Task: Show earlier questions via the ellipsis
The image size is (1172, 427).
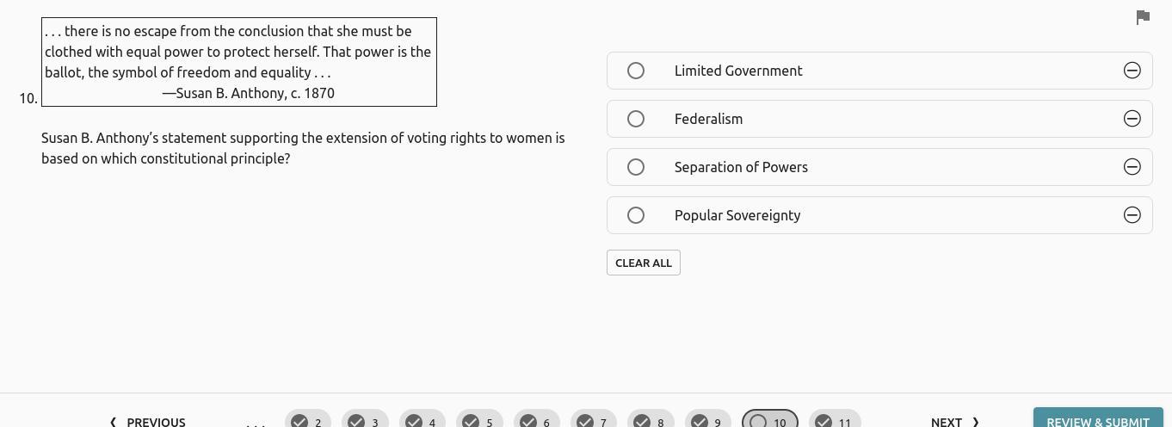Action: pos(256,422)
